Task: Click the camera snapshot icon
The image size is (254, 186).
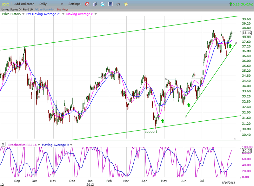Action: [118, 4]
